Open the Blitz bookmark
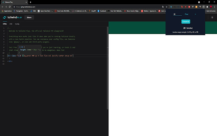 coord(33,11)
